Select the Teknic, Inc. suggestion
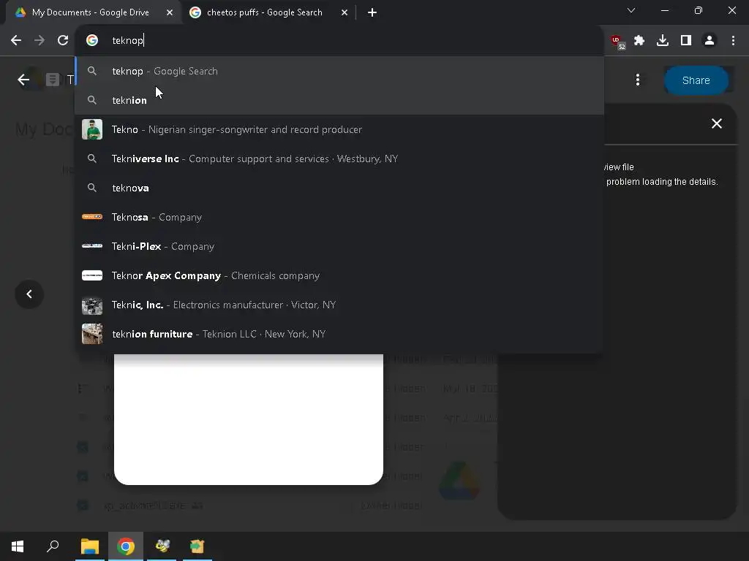The height and width of the screenshot is (561, 749). [339, 305]
